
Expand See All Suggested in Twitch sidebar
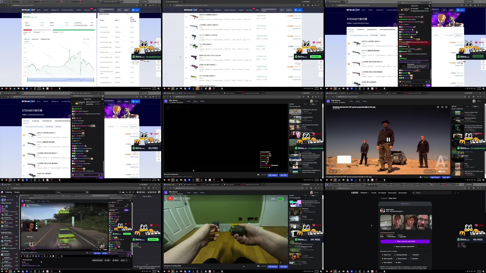9,248
